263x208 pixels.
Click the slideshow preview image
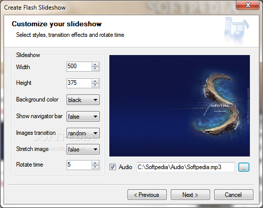tap(179, 106)
